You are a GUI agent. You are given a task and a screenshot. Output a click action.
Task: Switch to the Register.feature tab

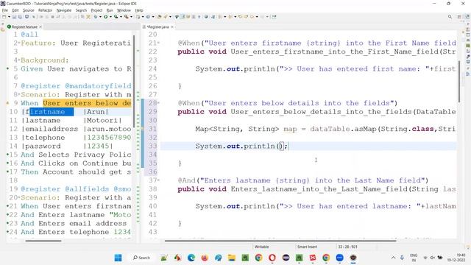[24, 26]
